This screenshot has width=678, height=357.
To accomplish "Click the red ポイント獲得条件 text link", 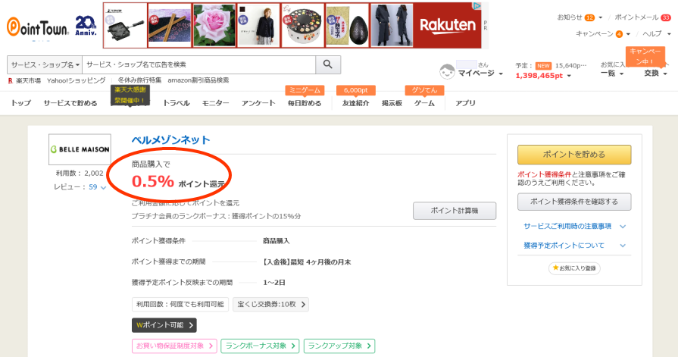I will click(545, 174).
